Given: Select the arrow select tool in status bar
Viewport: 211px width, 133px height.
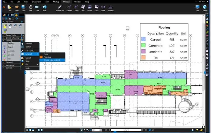Looking at the screenshot, I should click(x=85, y=130).
